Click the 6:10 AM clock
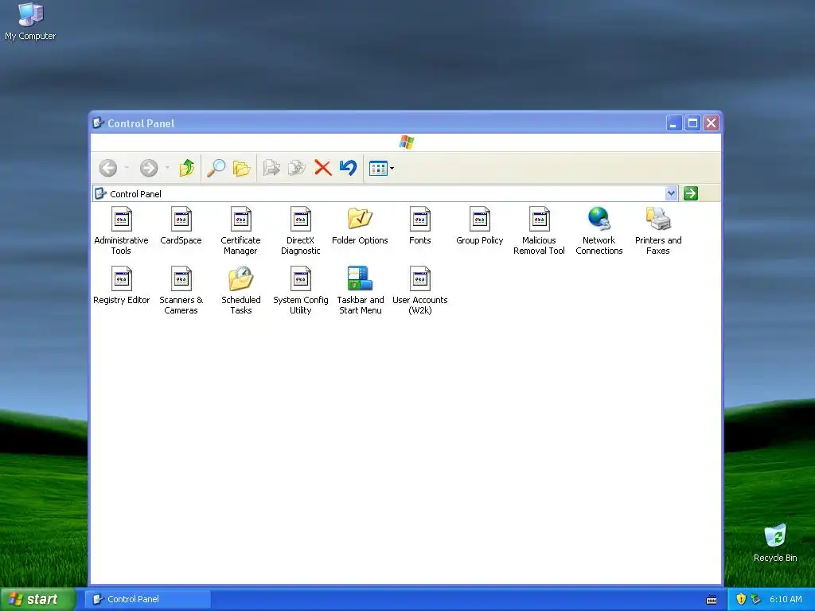Viewport: 815px width, 611px height. pos(786,599)
